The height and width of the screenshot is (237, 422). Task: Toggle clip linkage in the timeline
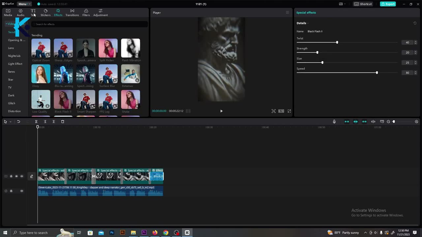pyautogui.click(x=364, y=121)
